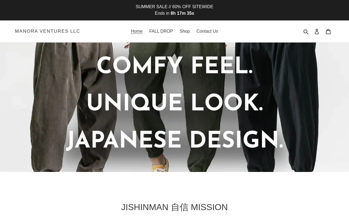Click the SUMMER SALE 60% OFF announcement

coord(174,7)
